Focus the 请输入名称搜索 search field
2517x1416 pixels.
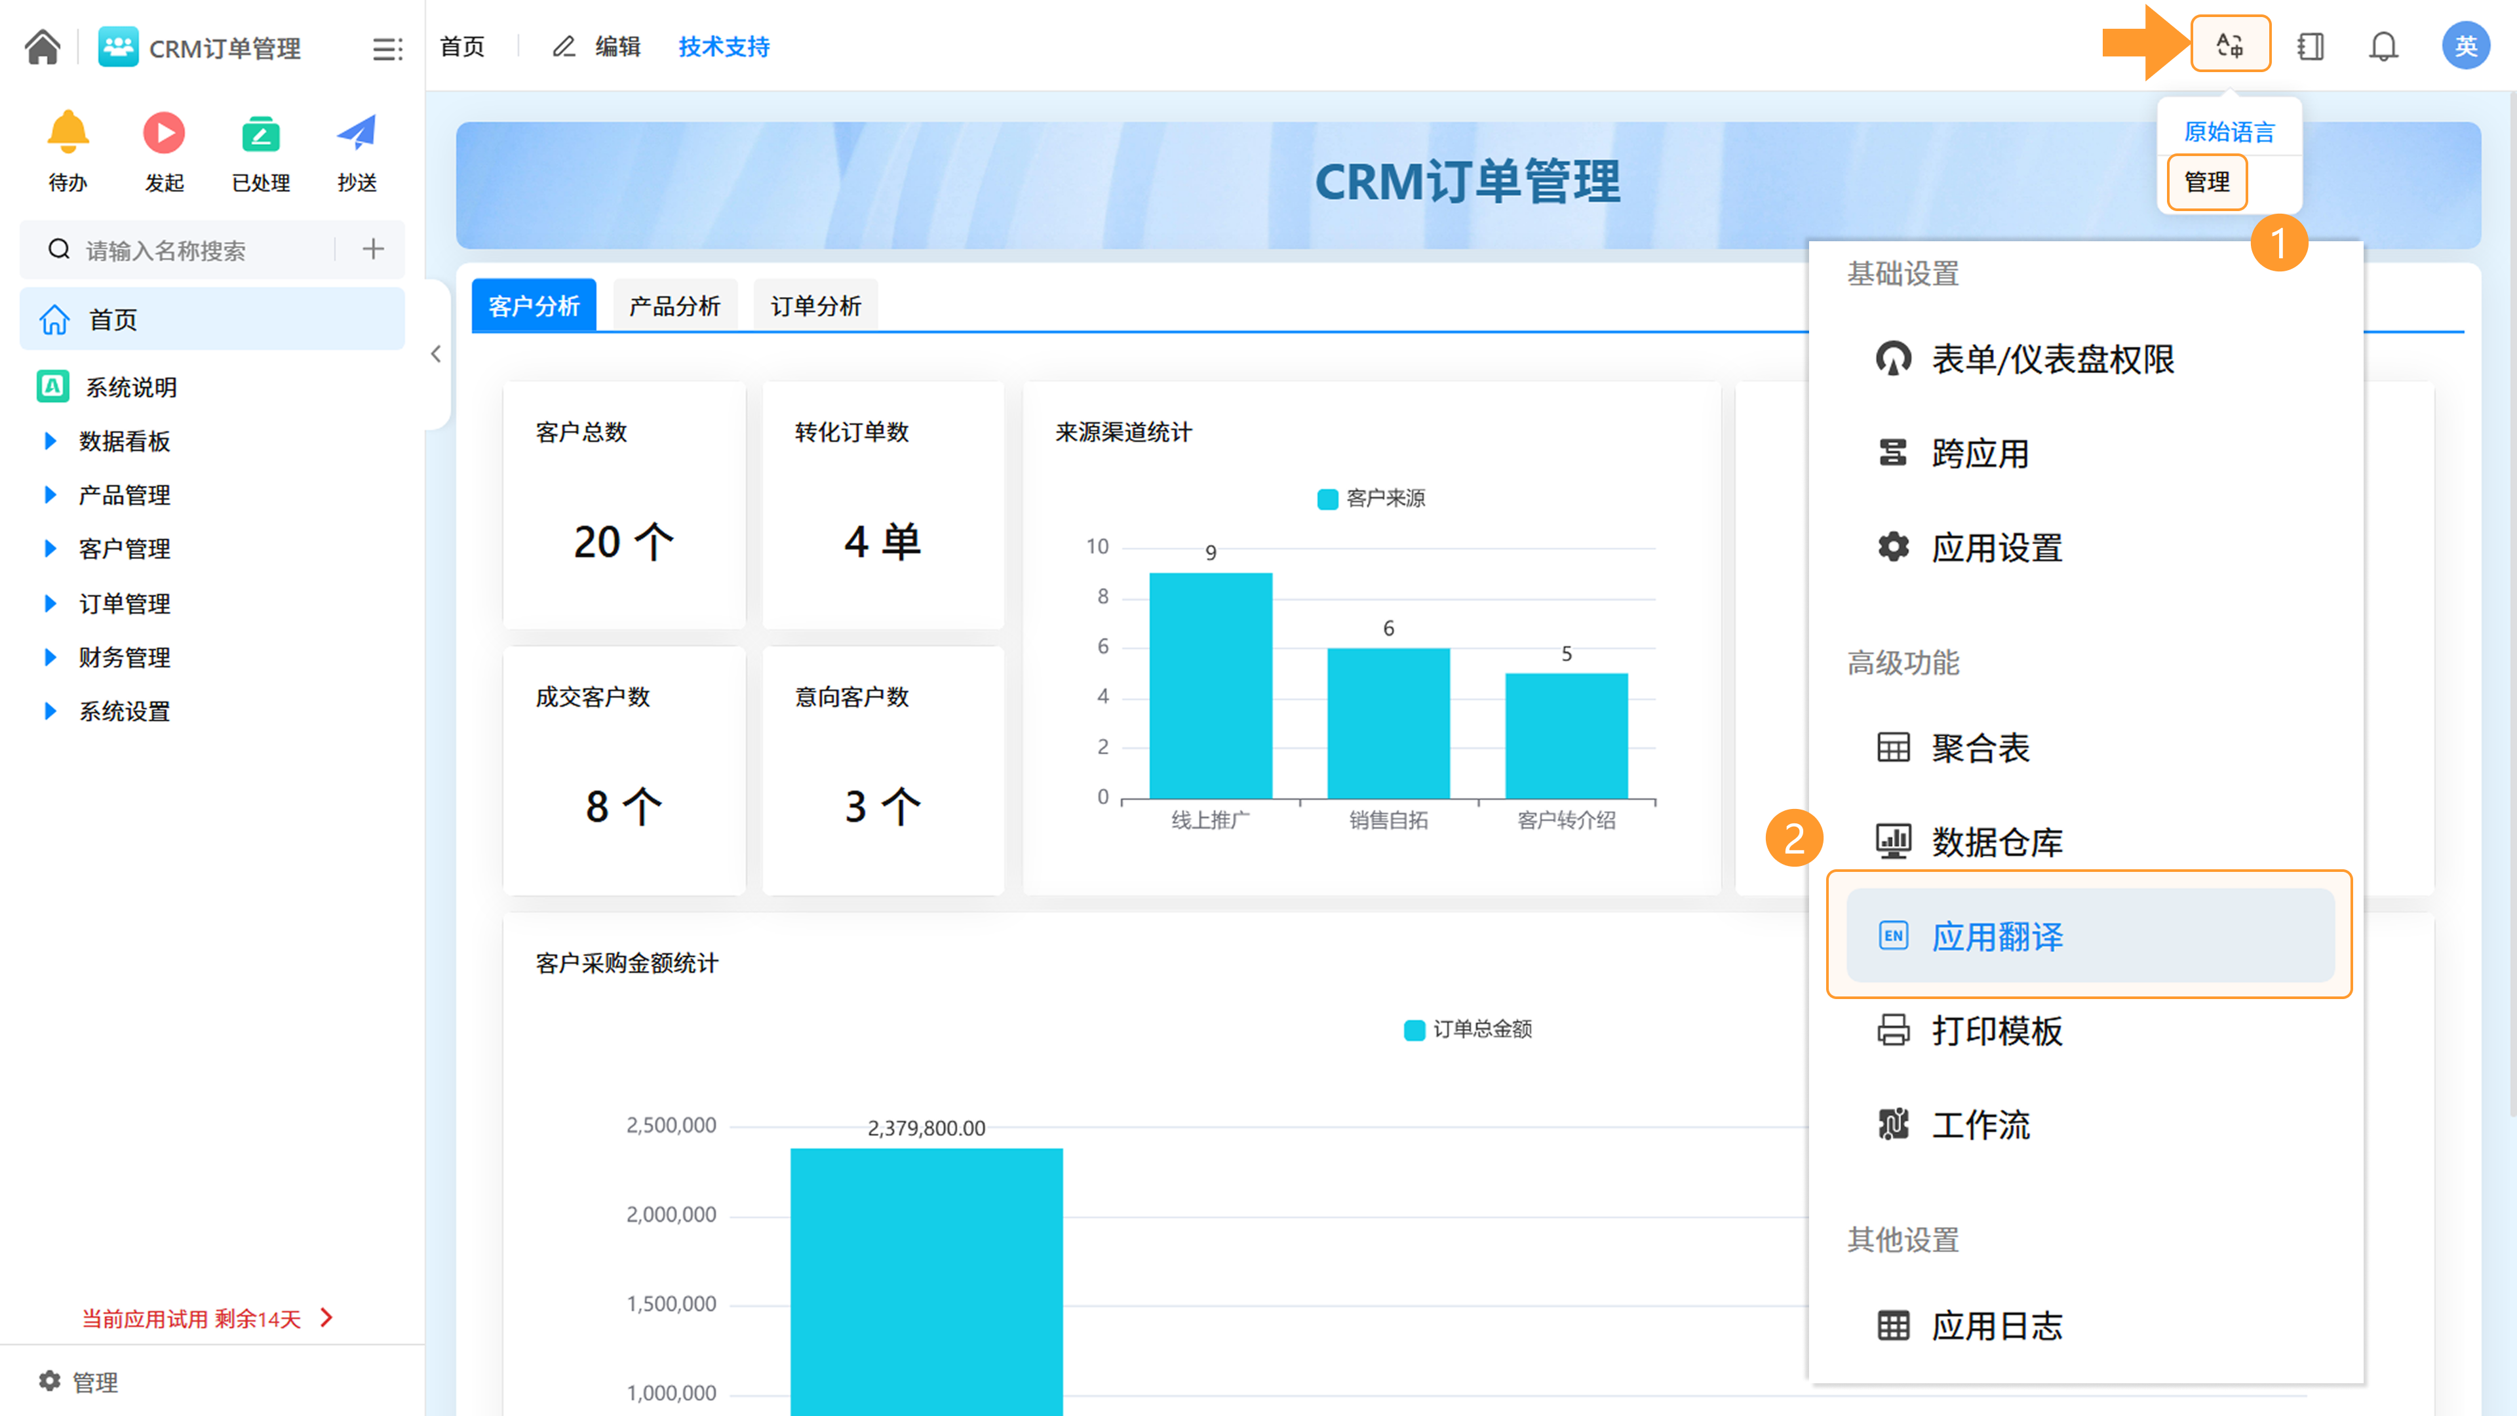165,250
